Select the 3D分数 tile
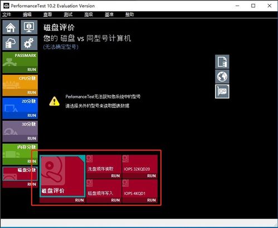This screenshot has height=228, width=278. point(20,128)
